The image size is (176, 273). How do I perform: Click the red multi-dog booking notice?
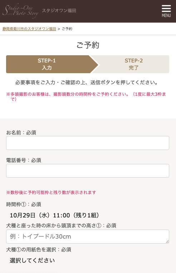click(86, 97)
